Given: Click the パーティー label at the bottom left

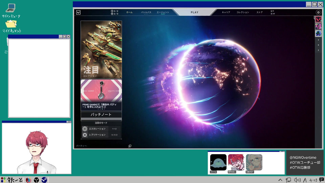Looking at the screenshot, I should [81, 146].
